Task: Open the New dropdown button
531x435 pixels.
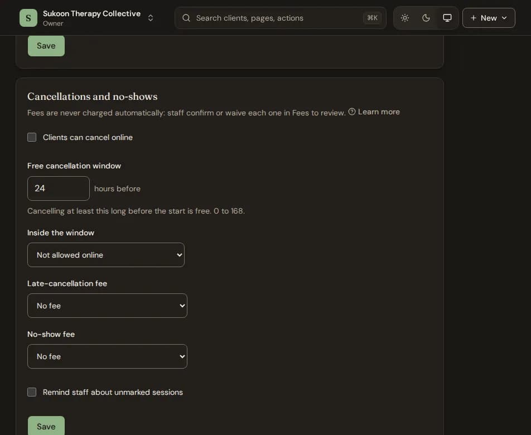Action: 489,18
